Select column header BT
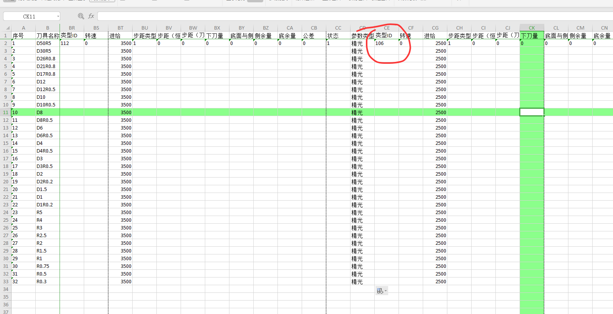613x314 pixels. coord(120,28)
